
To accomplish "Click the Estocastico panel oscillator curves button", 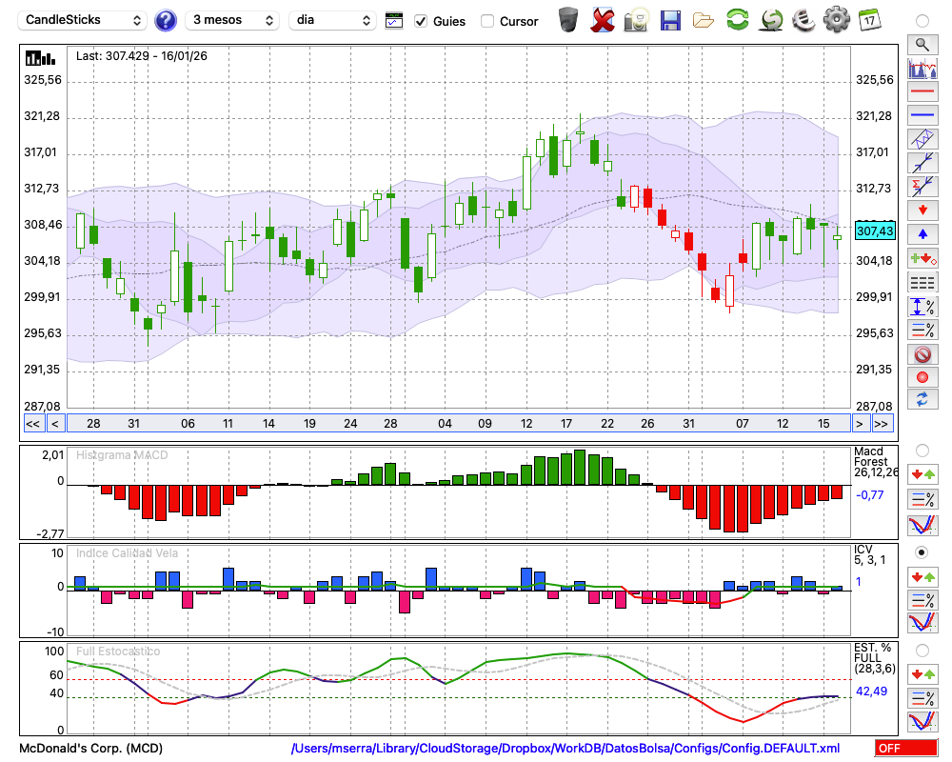I will click(922, 721).
